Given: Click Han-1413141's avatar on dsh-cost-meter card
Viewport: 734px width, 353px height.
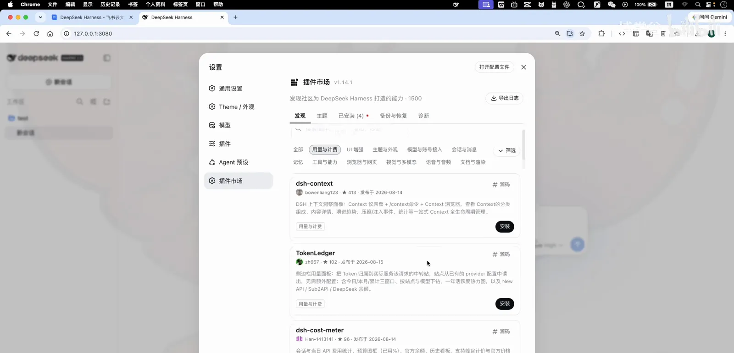Looking at the screenshot, I should [x=300, y=339].
